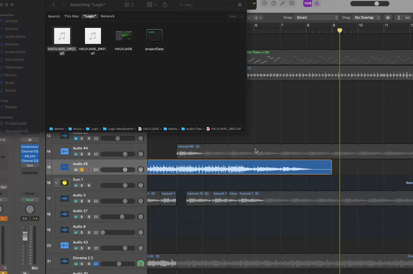413x274 pixels.
Task: Click the Finder search field containing HAU
Action: point(210,5)
